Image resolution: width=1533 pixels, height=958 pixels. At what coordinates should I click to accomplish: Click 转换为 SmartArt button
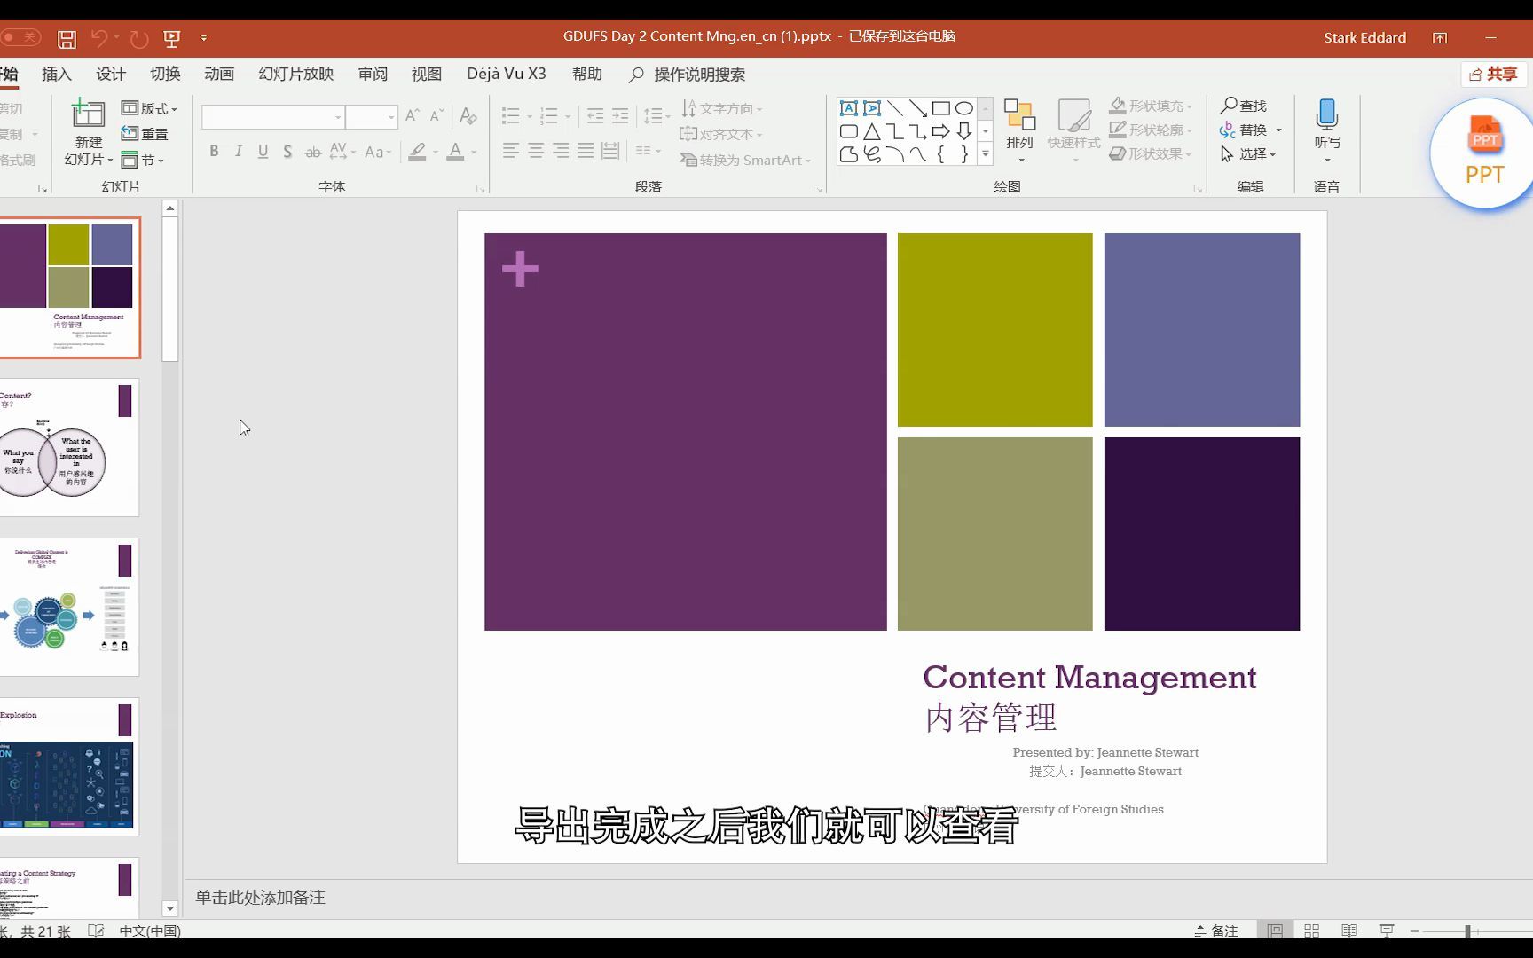(x=745, y=161)
